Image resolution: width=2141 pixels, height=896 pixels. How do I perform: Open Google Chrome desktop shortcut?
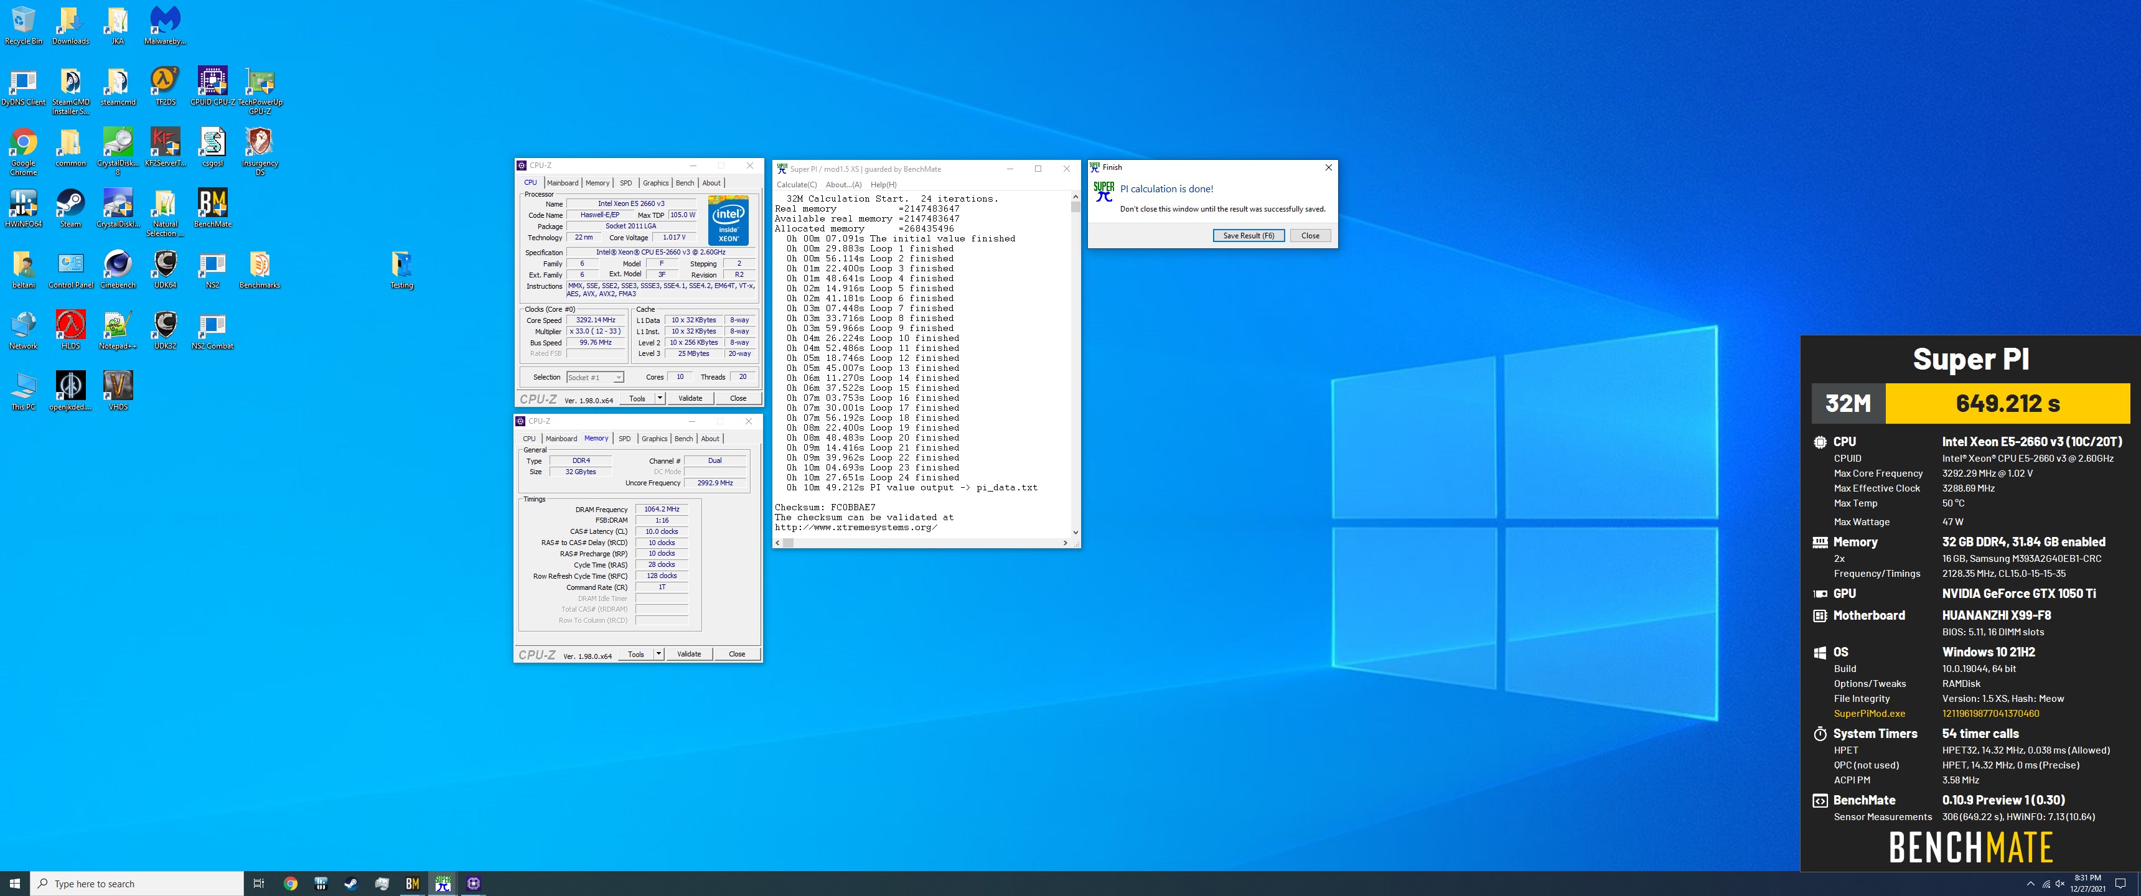[x=23, y=152]
